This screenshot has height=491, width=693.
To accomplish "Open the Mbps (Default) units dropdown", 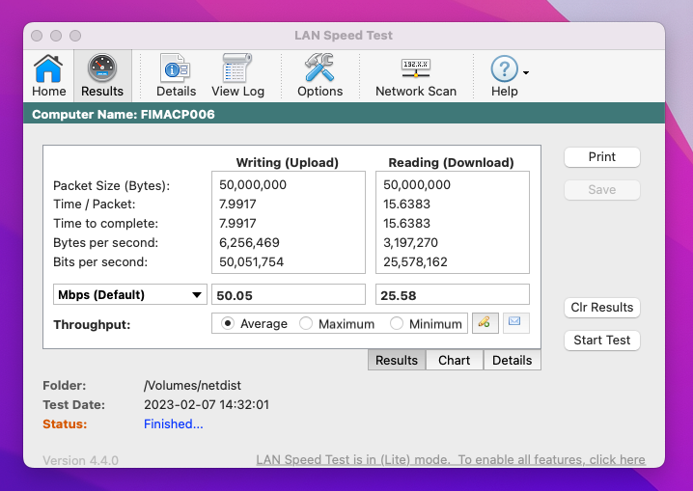I will coord(130,294).
